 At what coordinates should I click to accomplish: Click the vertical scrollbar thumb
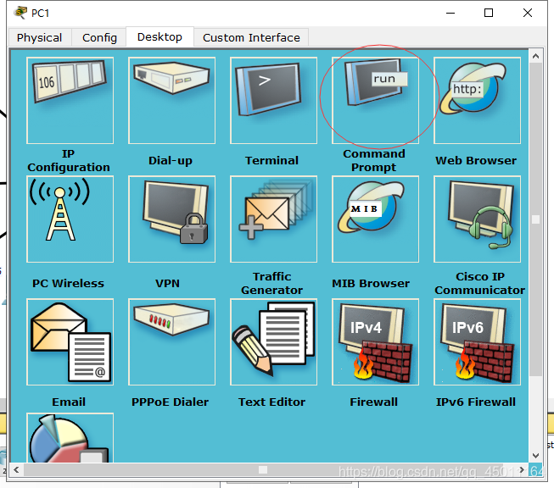coord(535,219)
